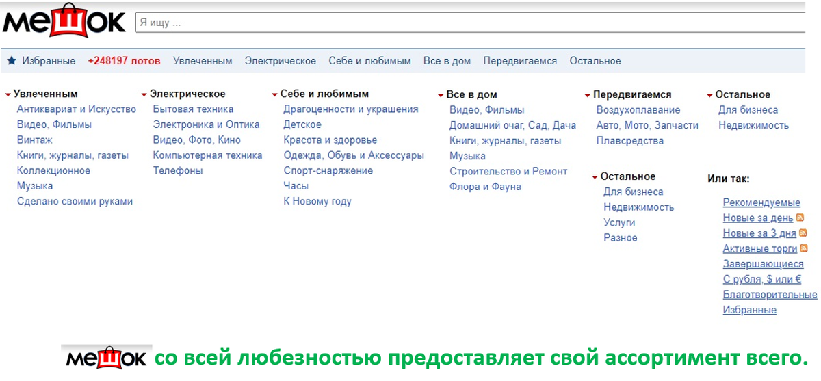Open Музыка under Все в дом
Screen dimensions: 821x381
point(467,156)
